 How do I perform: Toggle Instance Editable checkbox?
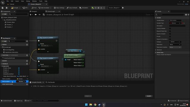(170, 29)
